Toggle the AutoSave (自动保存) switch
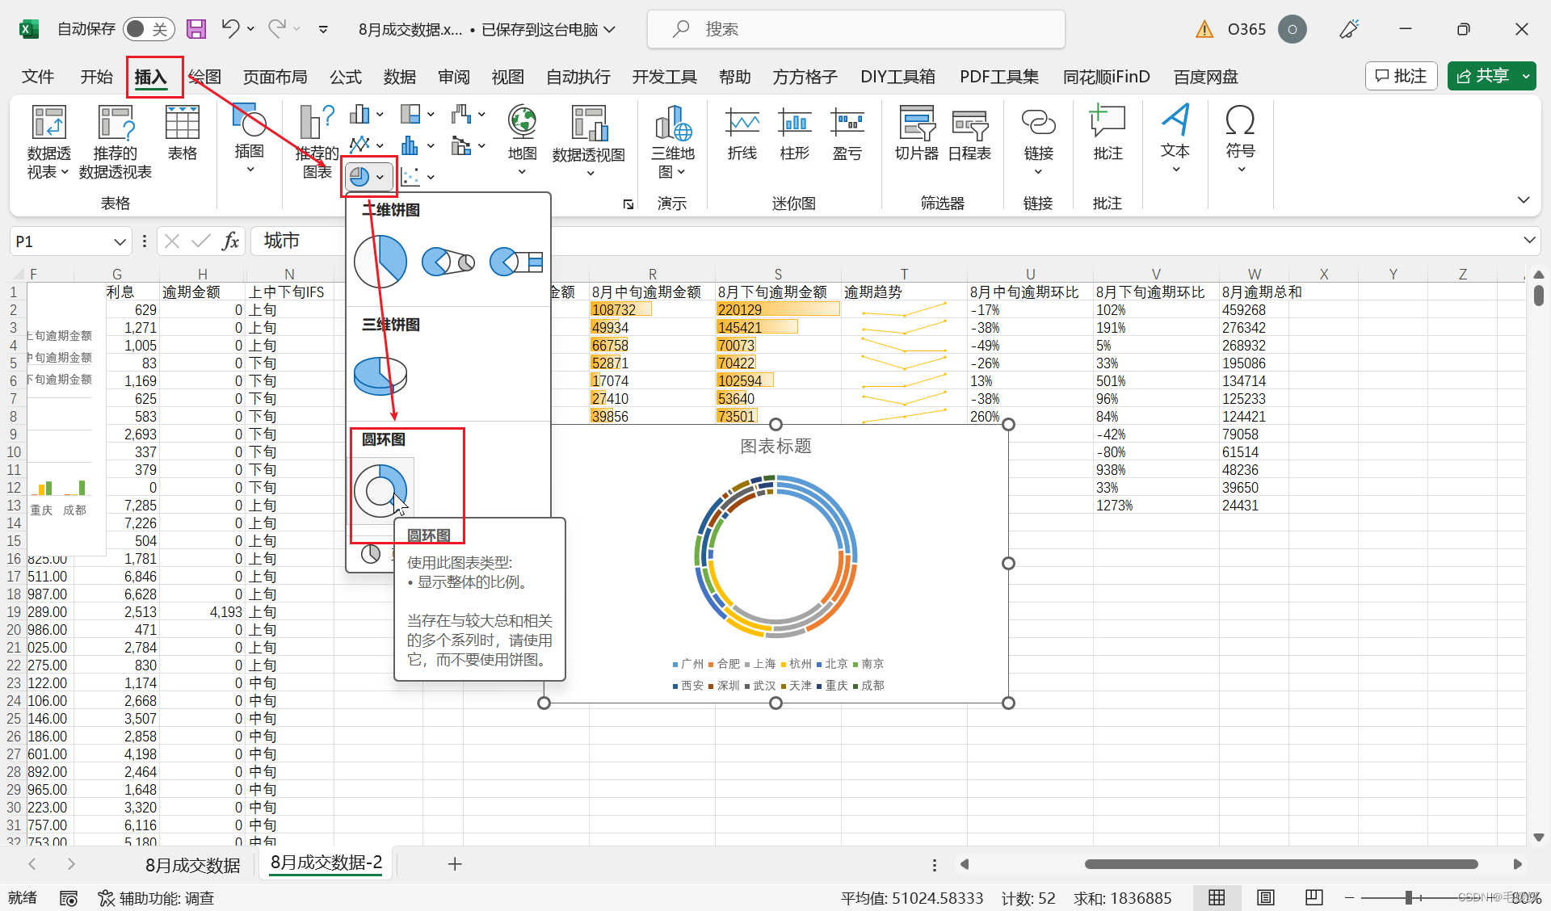The height and width of the screenshot is (911, 1551). coord(149,29)
